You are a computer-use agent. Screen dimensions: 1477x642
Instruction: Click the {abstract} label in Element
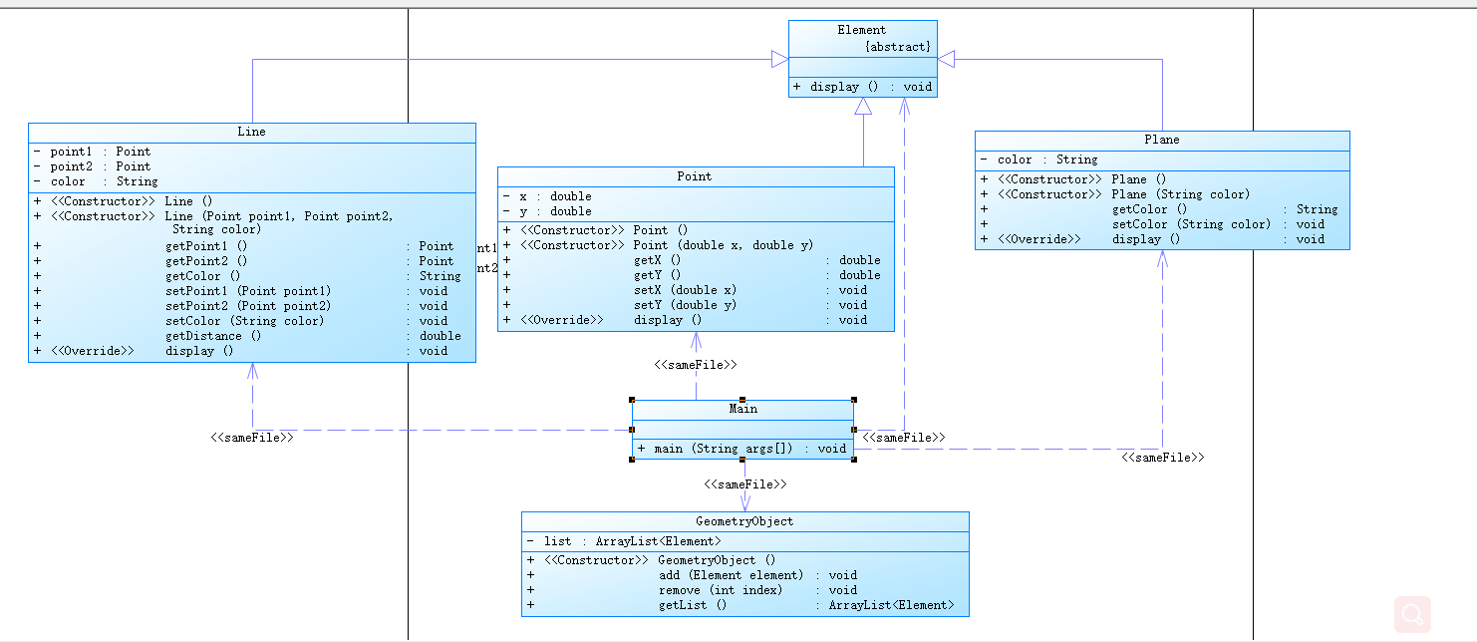(898, 47)
